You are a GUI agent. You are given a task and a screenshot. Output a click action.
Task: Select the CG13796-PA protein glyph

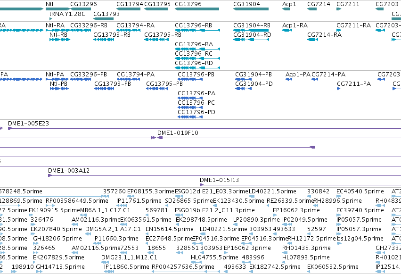tap(190, 98)
